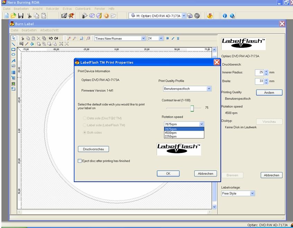Enable Eject disc after printing checkbox

coord(80,161)
